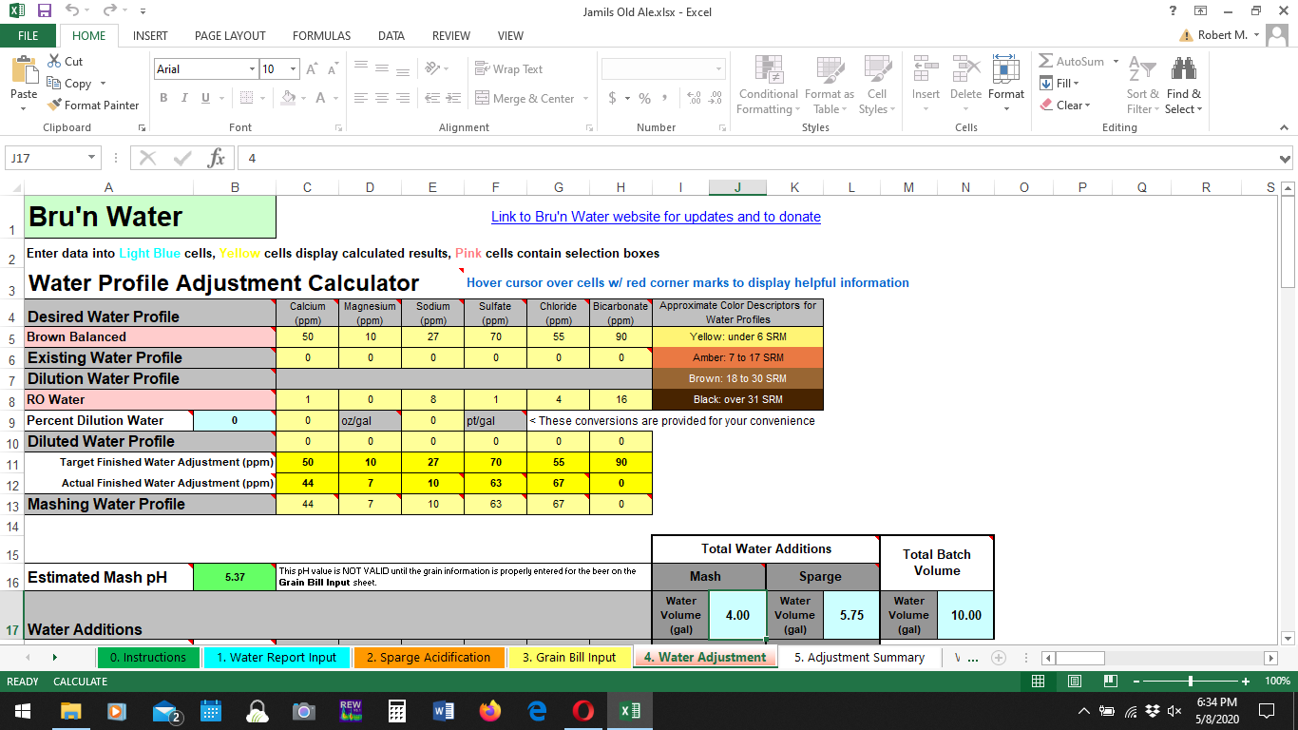Switch to Page Break Preview in status bar
Screen dimensions: 1298x730
pyautogui.click(x=1111, y=682)
